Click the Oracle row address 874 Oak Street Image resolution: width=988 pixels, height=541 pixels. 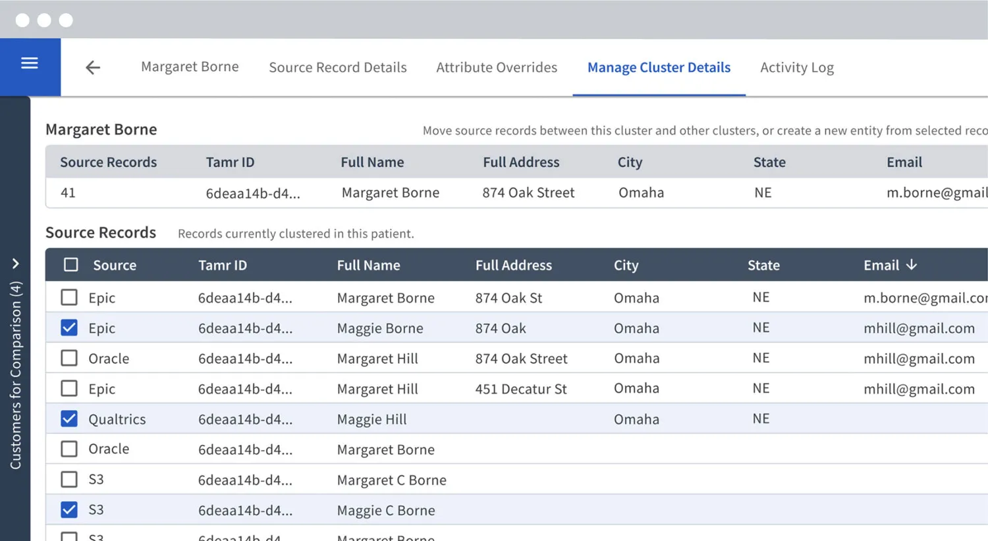521,359
